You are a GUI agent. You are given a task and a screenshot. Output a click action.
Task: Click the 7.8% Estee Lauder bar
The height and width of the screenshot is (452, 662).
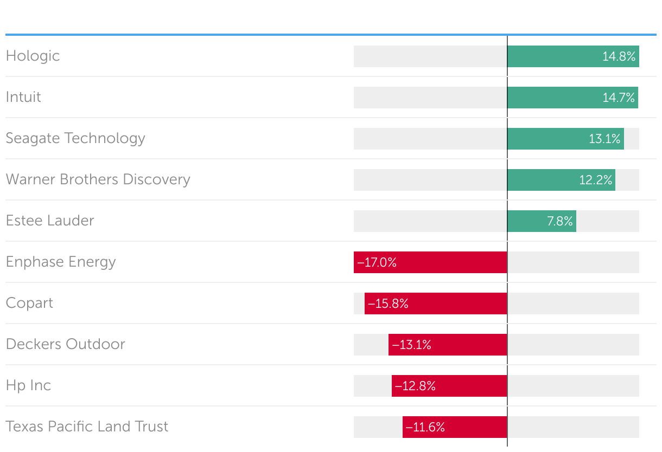[x=542, y=221]
